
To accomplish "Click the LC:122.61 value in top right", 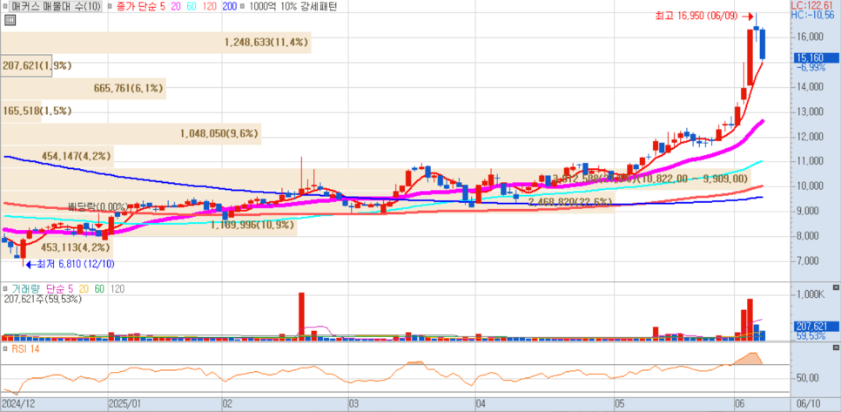I will [x=817, y=5].
